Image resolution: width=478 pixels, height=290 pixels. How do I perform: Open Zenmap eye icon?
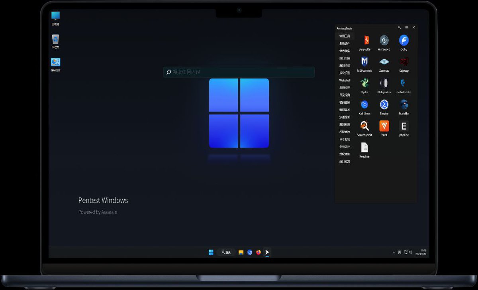(x=384, y=64)
